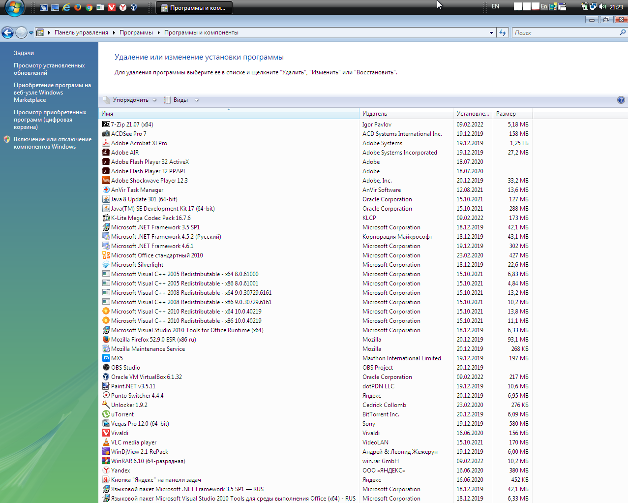Refresh the programs list with refresh button
Screen dimensions: 628x503
coord(503,32)
